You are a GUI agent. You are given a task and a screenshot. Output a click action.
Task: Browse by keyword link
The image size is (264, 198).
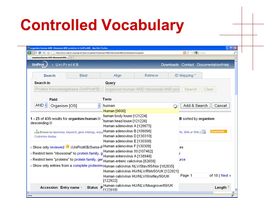coord(71,132)
